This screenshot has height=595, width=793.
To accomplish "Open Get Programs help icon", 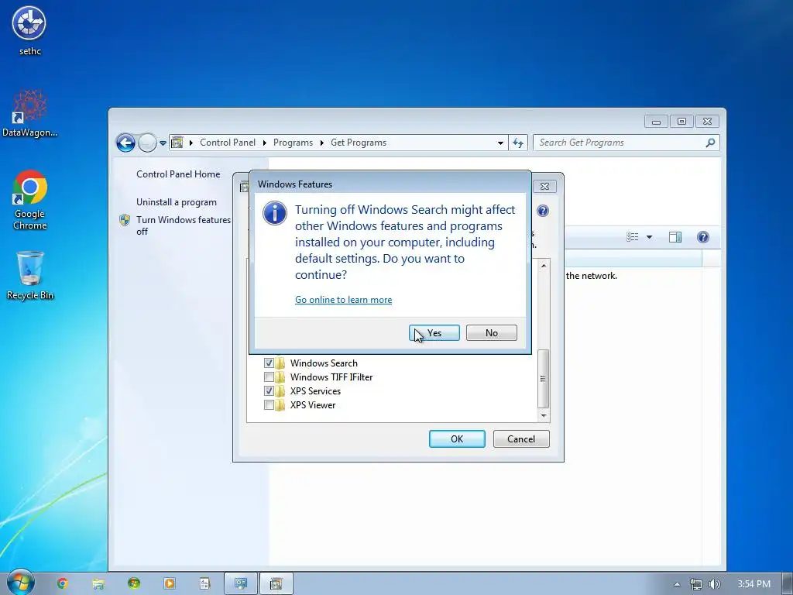I will coord(703,237).
